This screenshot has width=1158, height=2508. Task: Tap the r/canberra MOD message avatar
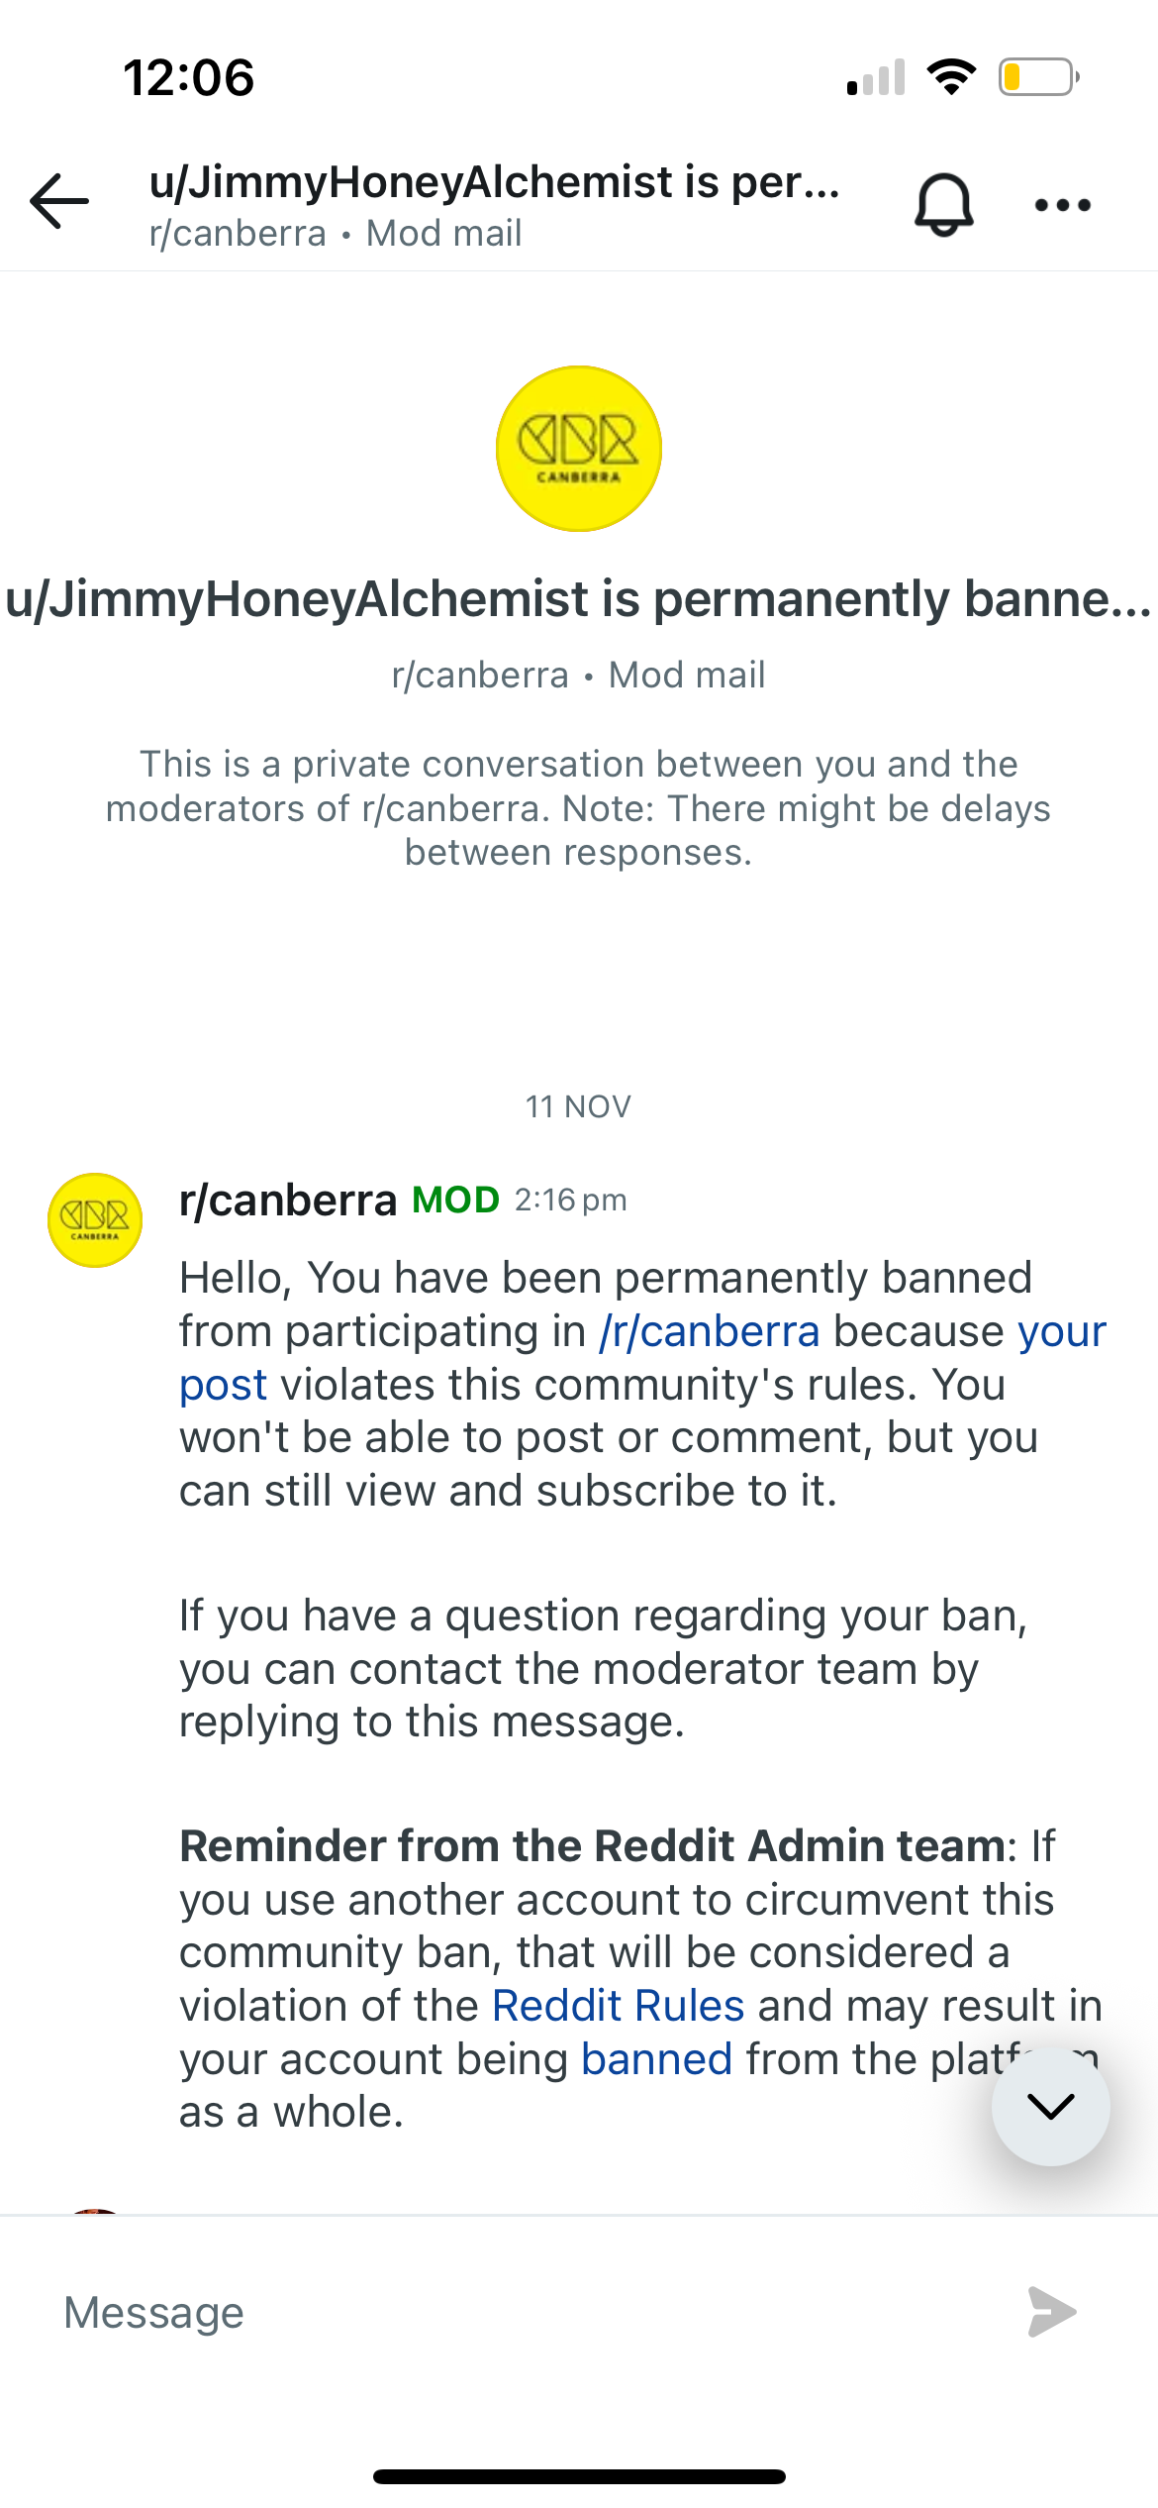(95, 1220)
